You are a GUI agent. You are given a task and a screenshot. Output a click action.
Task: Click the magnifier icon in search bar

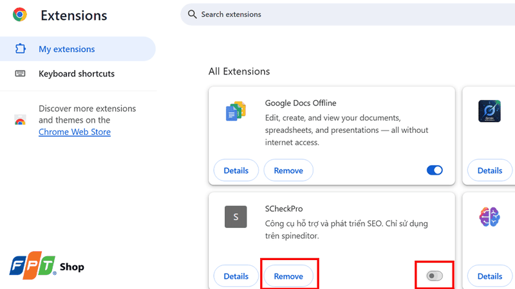pos(192,14)
